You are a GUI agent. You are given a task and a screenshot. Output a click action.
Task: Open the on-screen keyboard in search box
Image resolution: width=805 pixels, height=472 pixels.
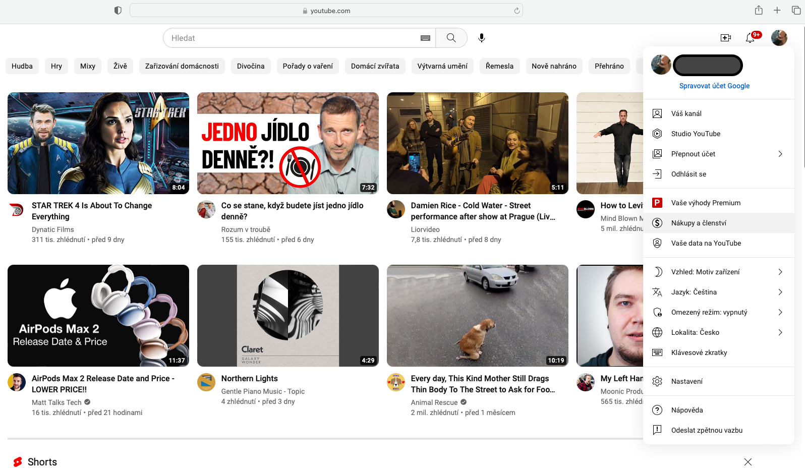click(x=425, y=38)
